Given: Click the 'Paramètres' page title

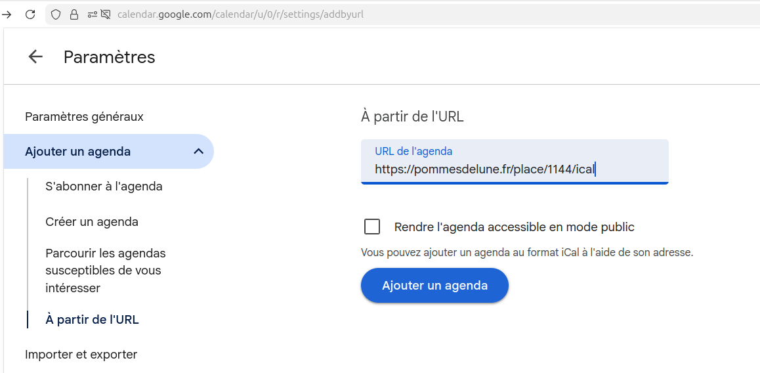Looking at the screenshot, I should point(110,57).
